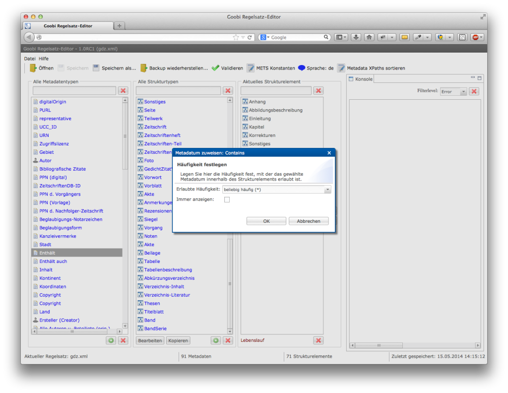The image size is (508, 393).
Task: Click the Alle Strukturtypen filter field
Action: (x=179, y=91)
